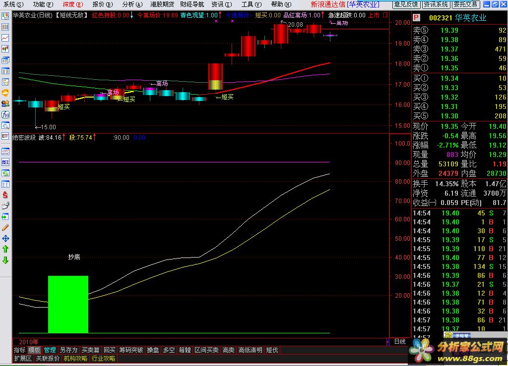Open the 扩展区 tab
The image size is (508, 366).
(23, 358)
